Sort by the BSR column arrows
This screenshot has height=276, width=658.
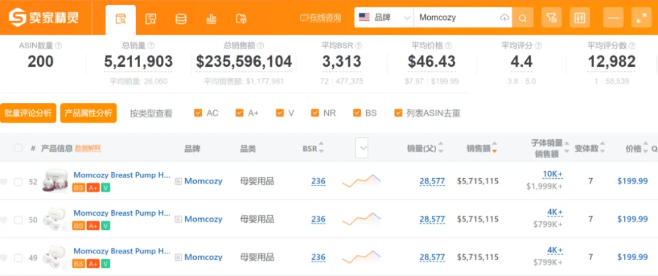(x=322, y=148)
